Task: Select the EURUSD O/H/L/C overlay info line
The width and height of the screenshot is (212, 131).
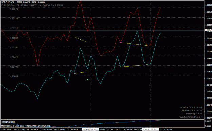Action: 32,5
